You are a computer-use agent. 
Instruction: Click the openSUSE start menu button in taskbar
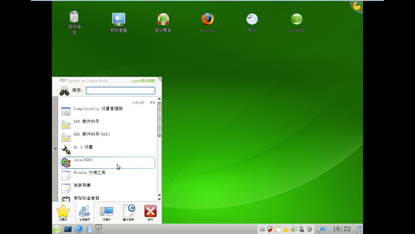tap(57, 229)
